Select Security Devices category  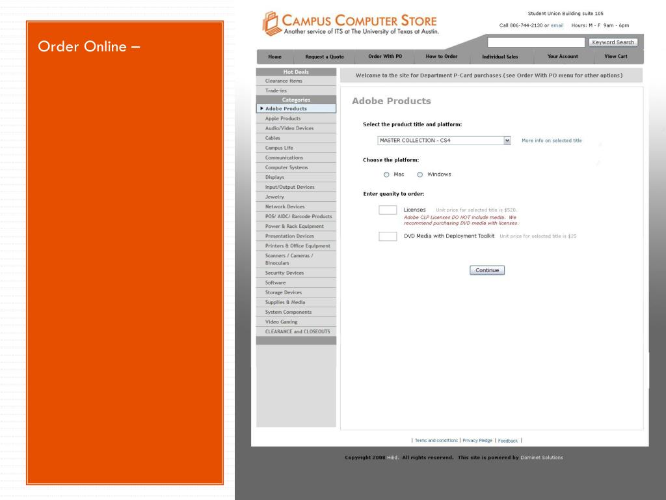296,273
